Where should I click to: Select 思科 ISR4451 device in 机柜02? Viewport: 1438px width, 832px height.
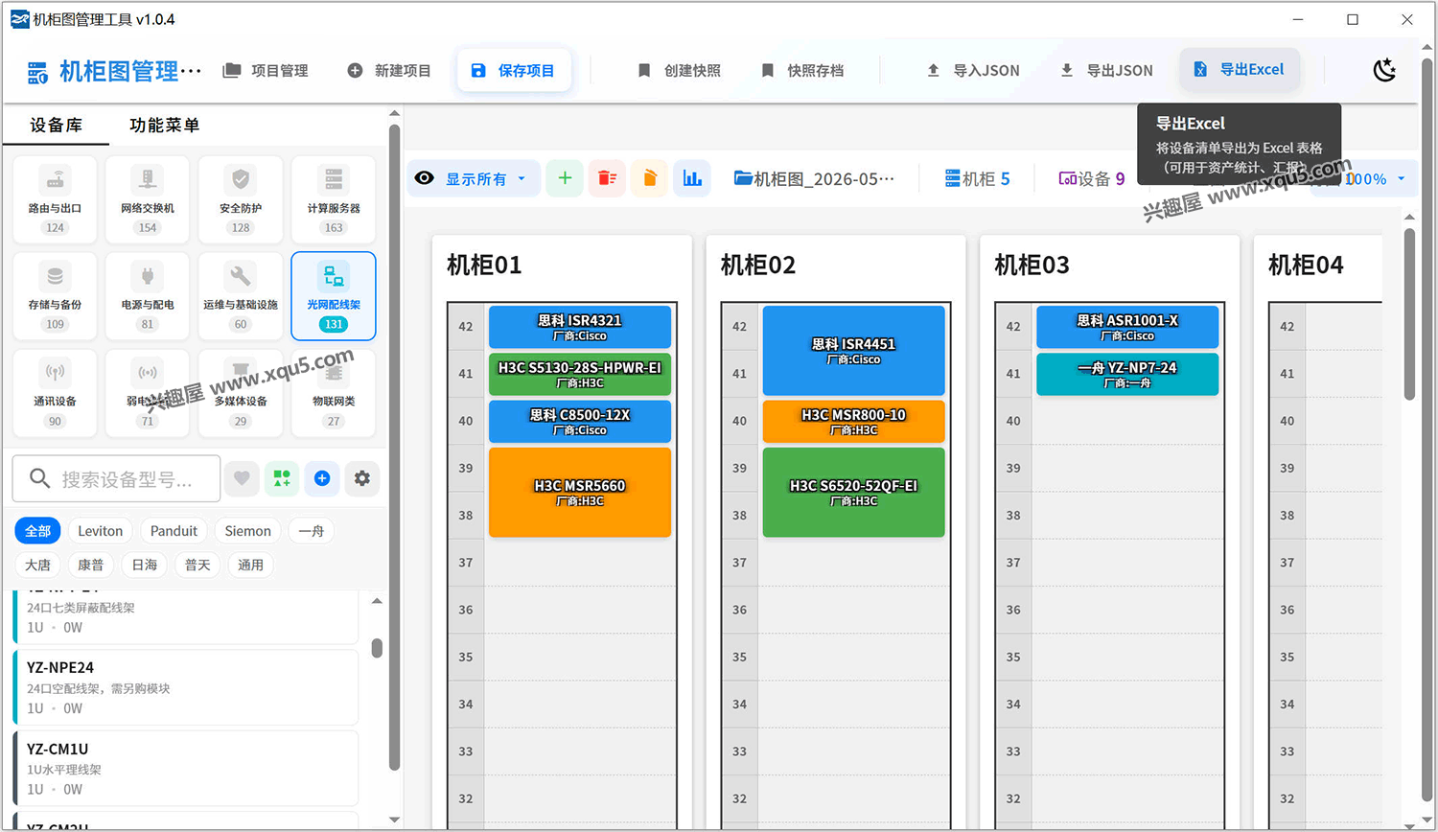pos(853,350)
